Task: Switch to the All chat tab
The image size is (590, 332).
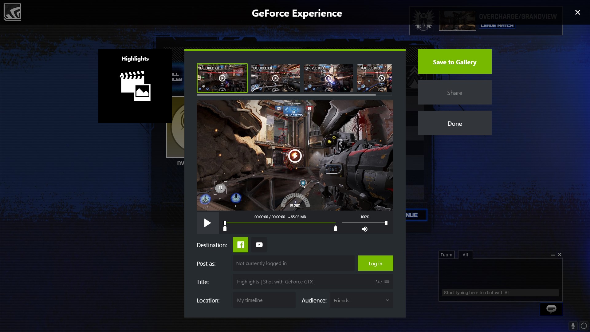Action: point(465,254)
